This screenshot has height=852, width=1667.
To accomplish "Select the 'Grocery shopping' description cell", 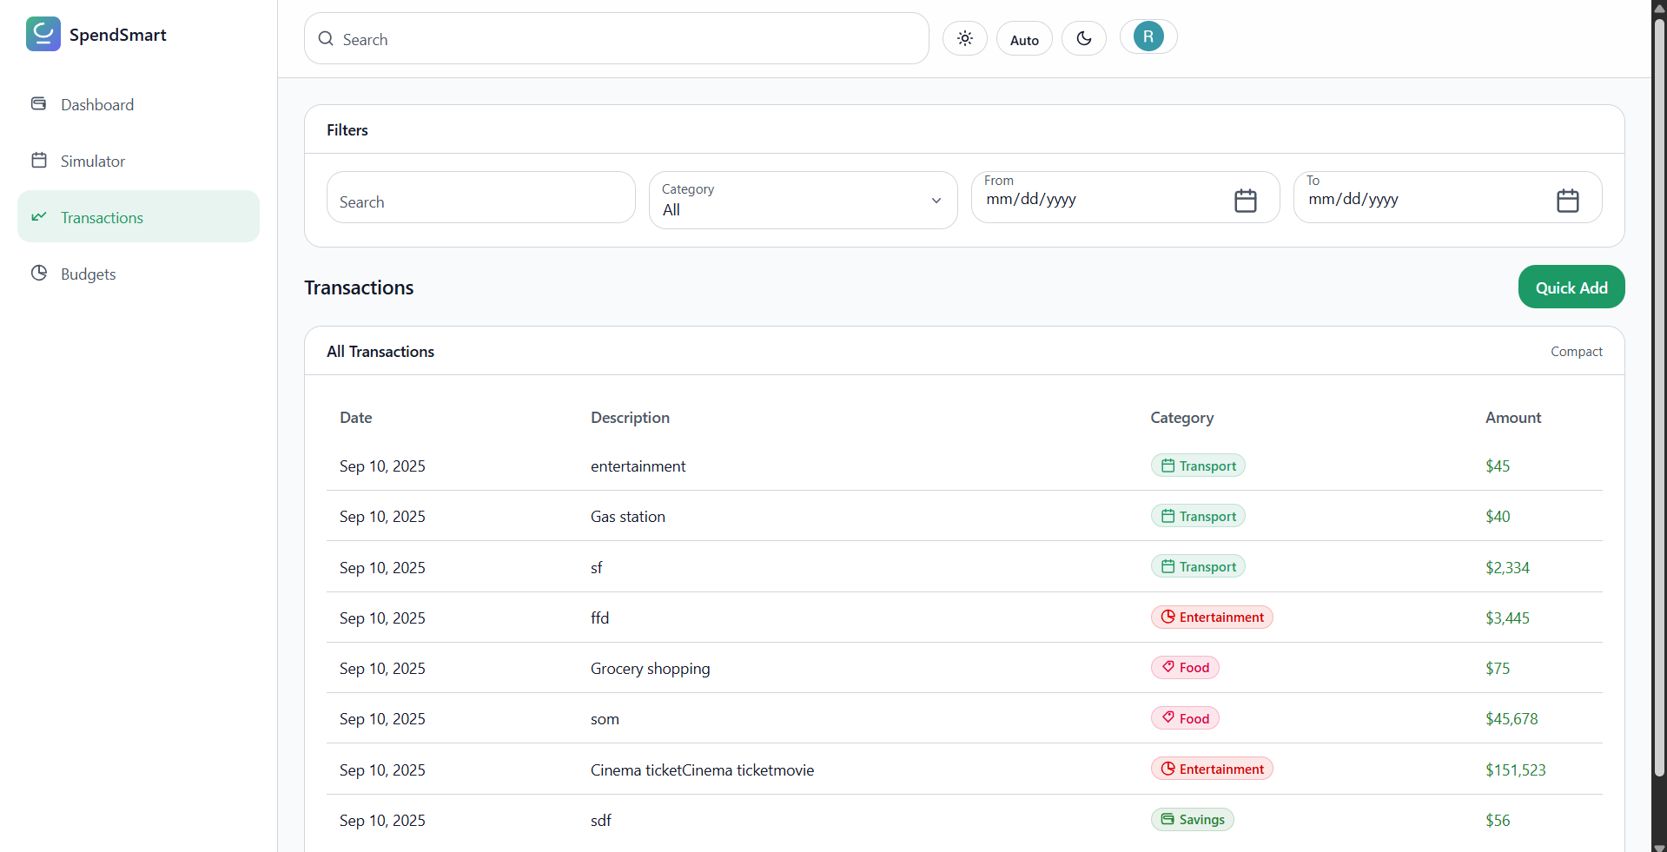I will pyautogui.click(x=650, y=669).
